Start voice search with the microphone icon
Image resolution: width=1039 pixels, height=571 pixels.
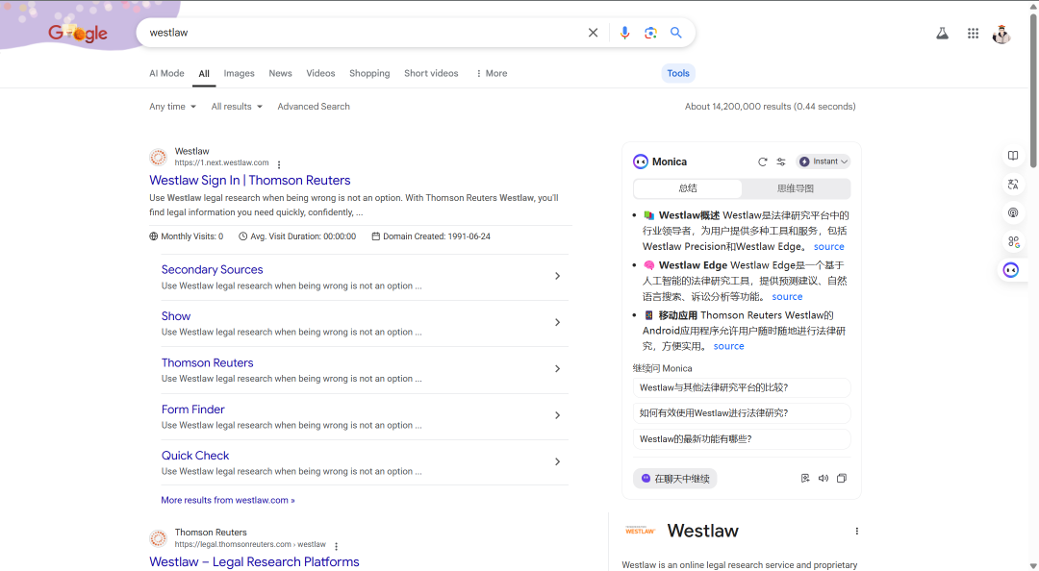pos(624,33)
